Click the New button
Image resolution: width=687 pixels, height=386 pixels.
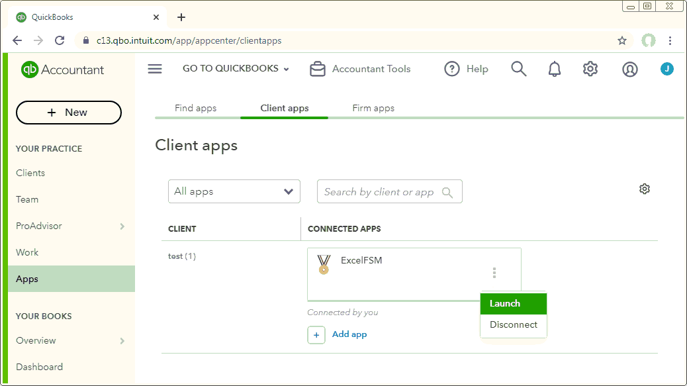69,113
